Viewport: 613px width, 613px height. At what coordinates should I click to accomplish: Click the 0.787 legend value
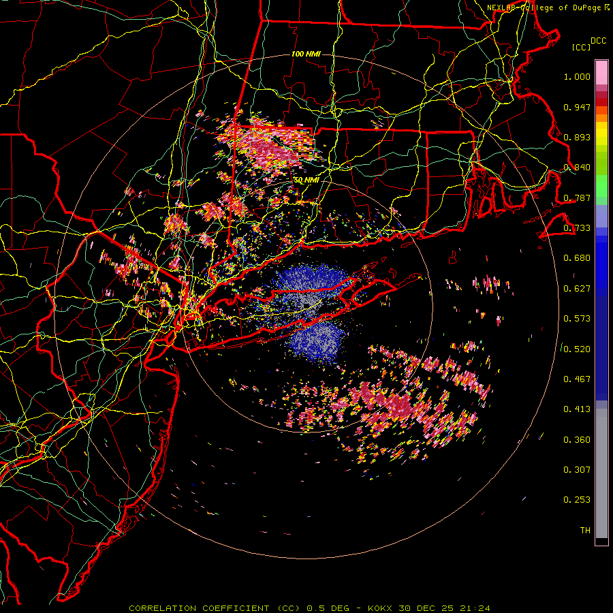pyautogui.click(x=577, y=198)
